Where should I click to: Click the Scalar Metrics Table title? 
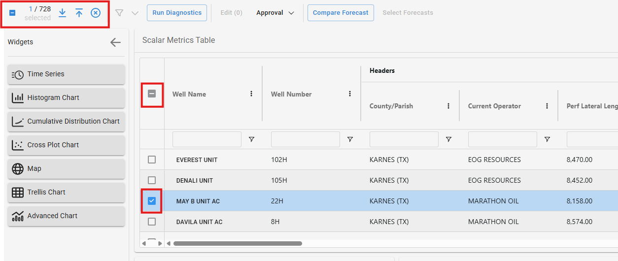click(x=178, y=40)
